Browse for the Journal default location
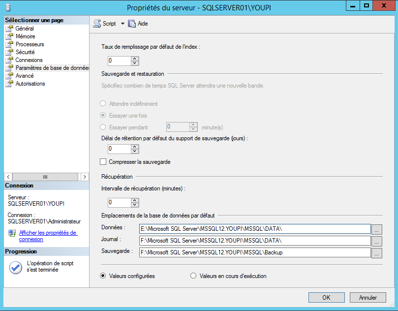 click(x=377, y=241)
